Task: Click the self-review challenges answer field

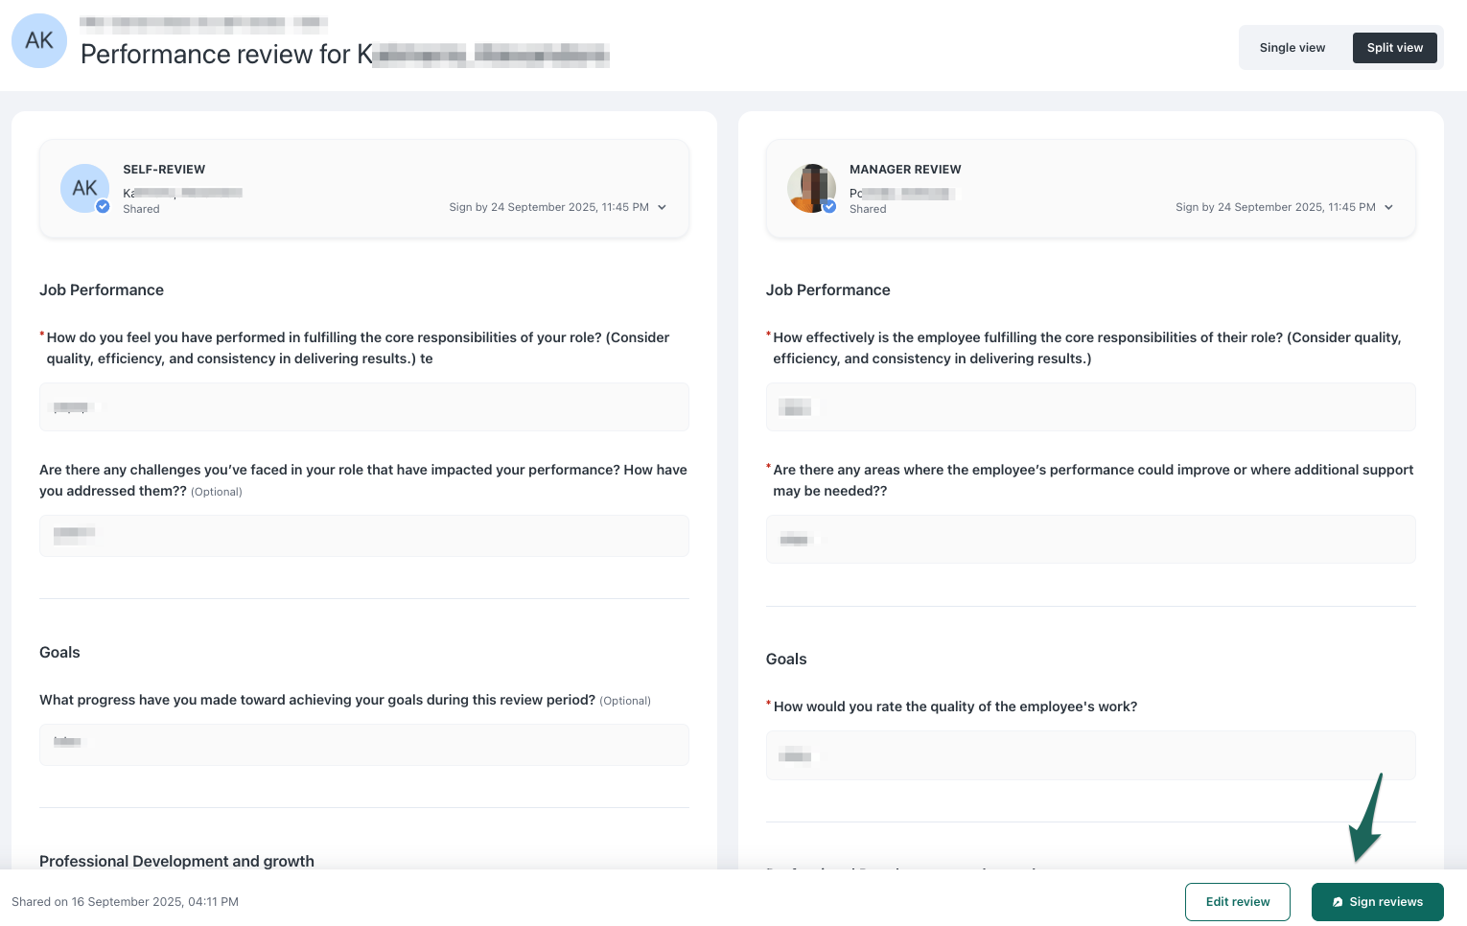Action: 363,536
